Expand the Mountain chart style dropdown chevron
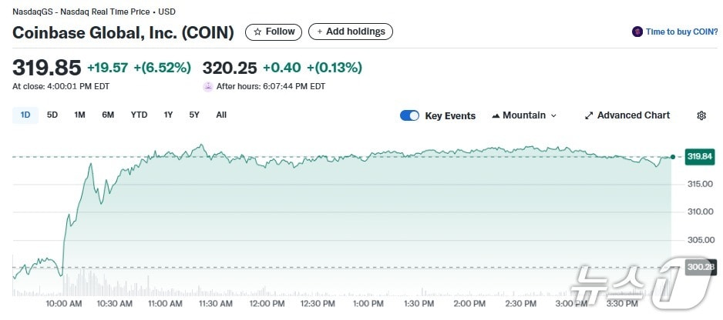This screenshot has width=723, height=320. tap(553, 115)
